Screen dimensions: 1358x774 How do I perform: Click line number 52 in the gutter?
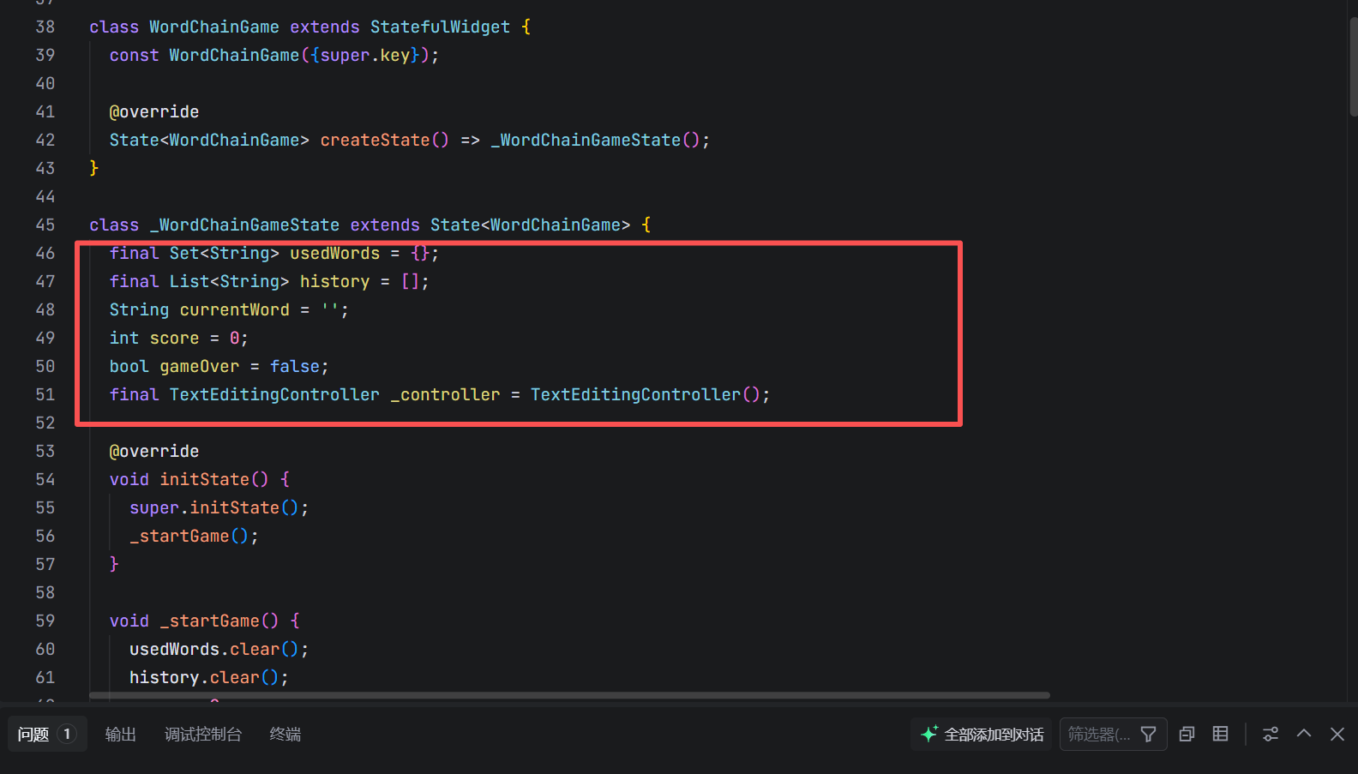point(45,423)
